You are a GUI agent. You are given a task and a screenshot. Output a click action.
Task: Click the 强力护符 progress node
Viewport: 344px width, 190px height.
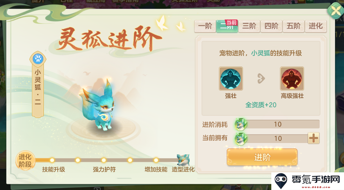[x=104, y=160]
